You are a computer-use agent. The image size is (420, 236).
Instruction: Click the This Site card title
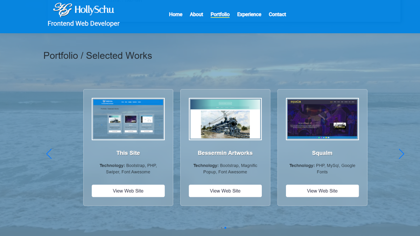click(x=128, y=153)
